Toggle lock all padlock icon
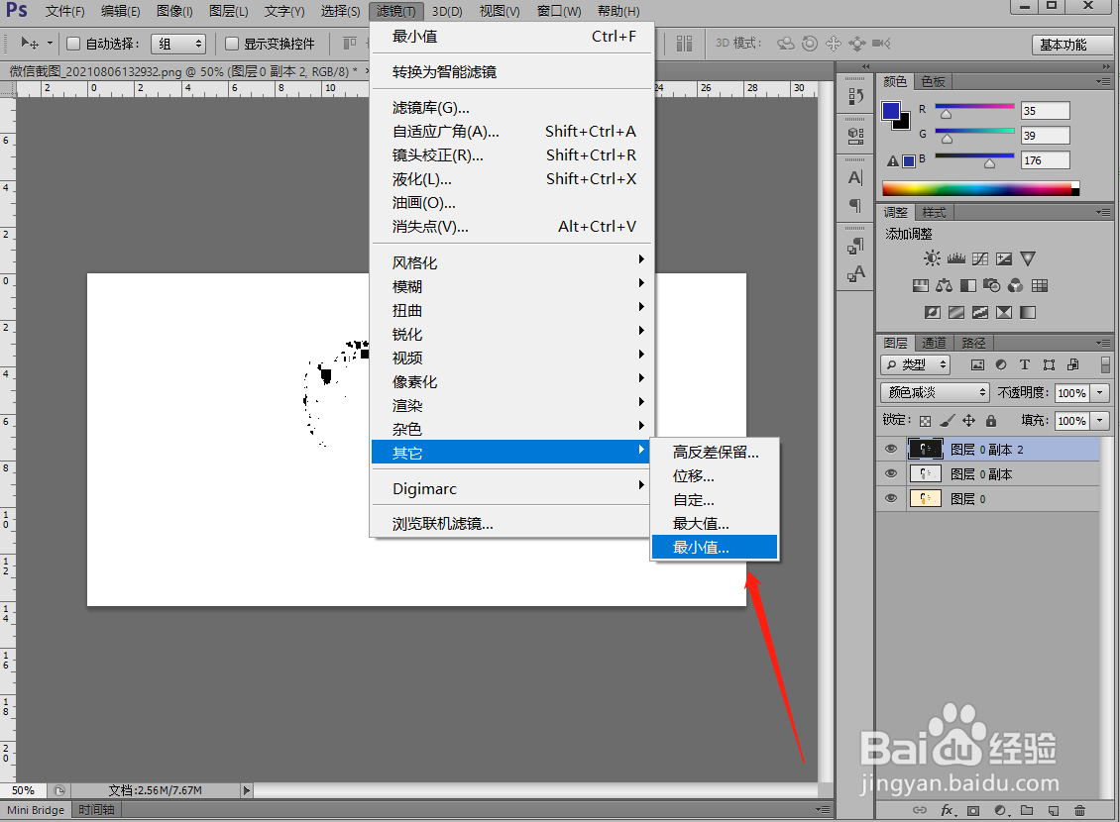 (x=991, y=420)
